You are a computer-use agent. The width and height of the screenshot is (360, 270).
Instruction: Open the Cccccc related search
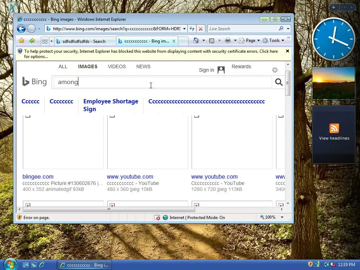pos(30,101)
